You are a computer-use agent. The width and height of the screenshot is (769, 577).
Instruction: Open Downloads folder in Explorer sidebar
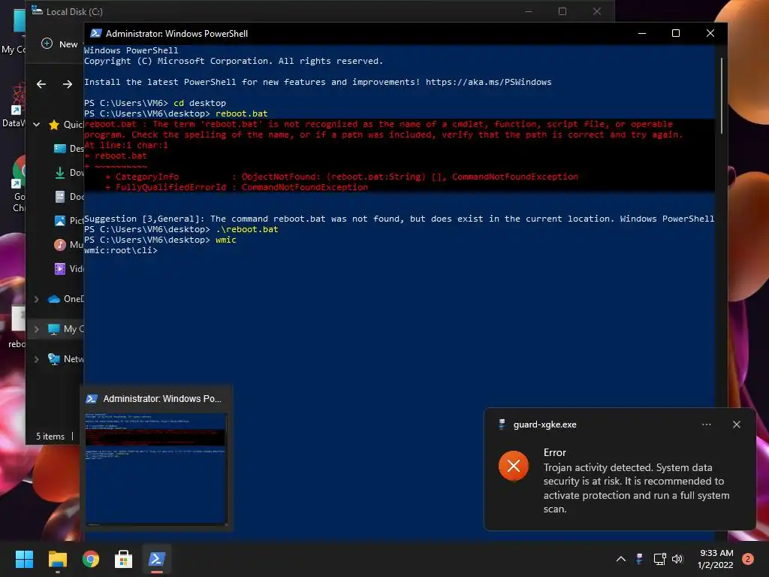68,173
